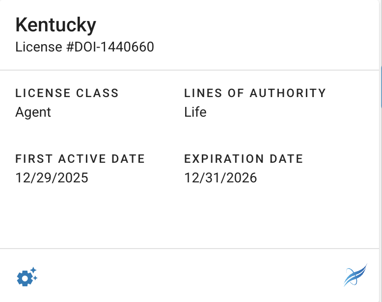Select the Life line of authority
Screen dimensions: 382x302
click(x=195, y=112)
